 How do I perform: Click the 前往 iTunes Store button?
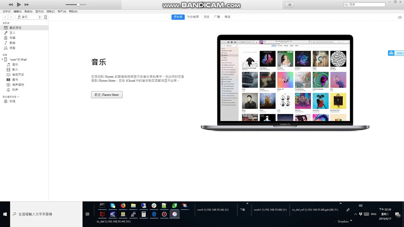(107, 95)
